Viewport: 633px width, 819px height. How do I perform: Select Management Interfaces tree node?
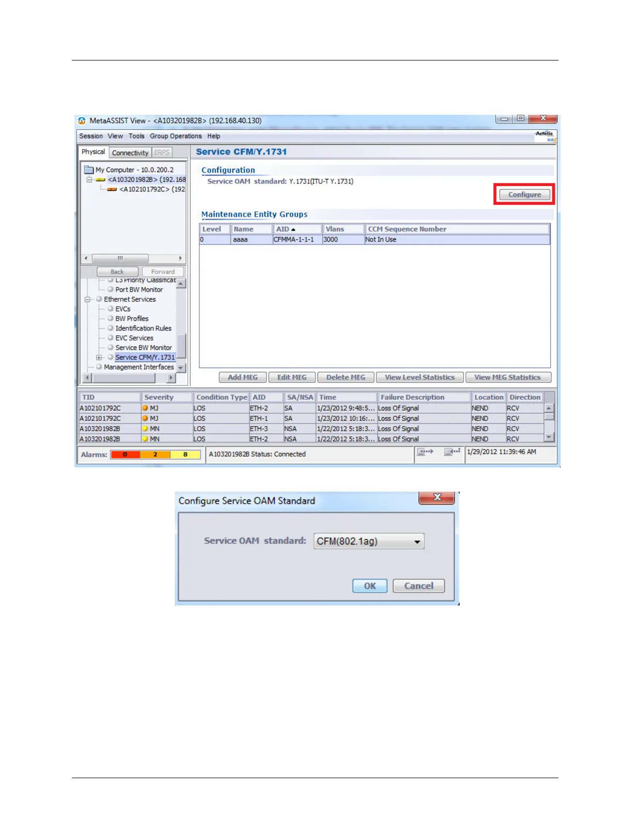[139, 367]
